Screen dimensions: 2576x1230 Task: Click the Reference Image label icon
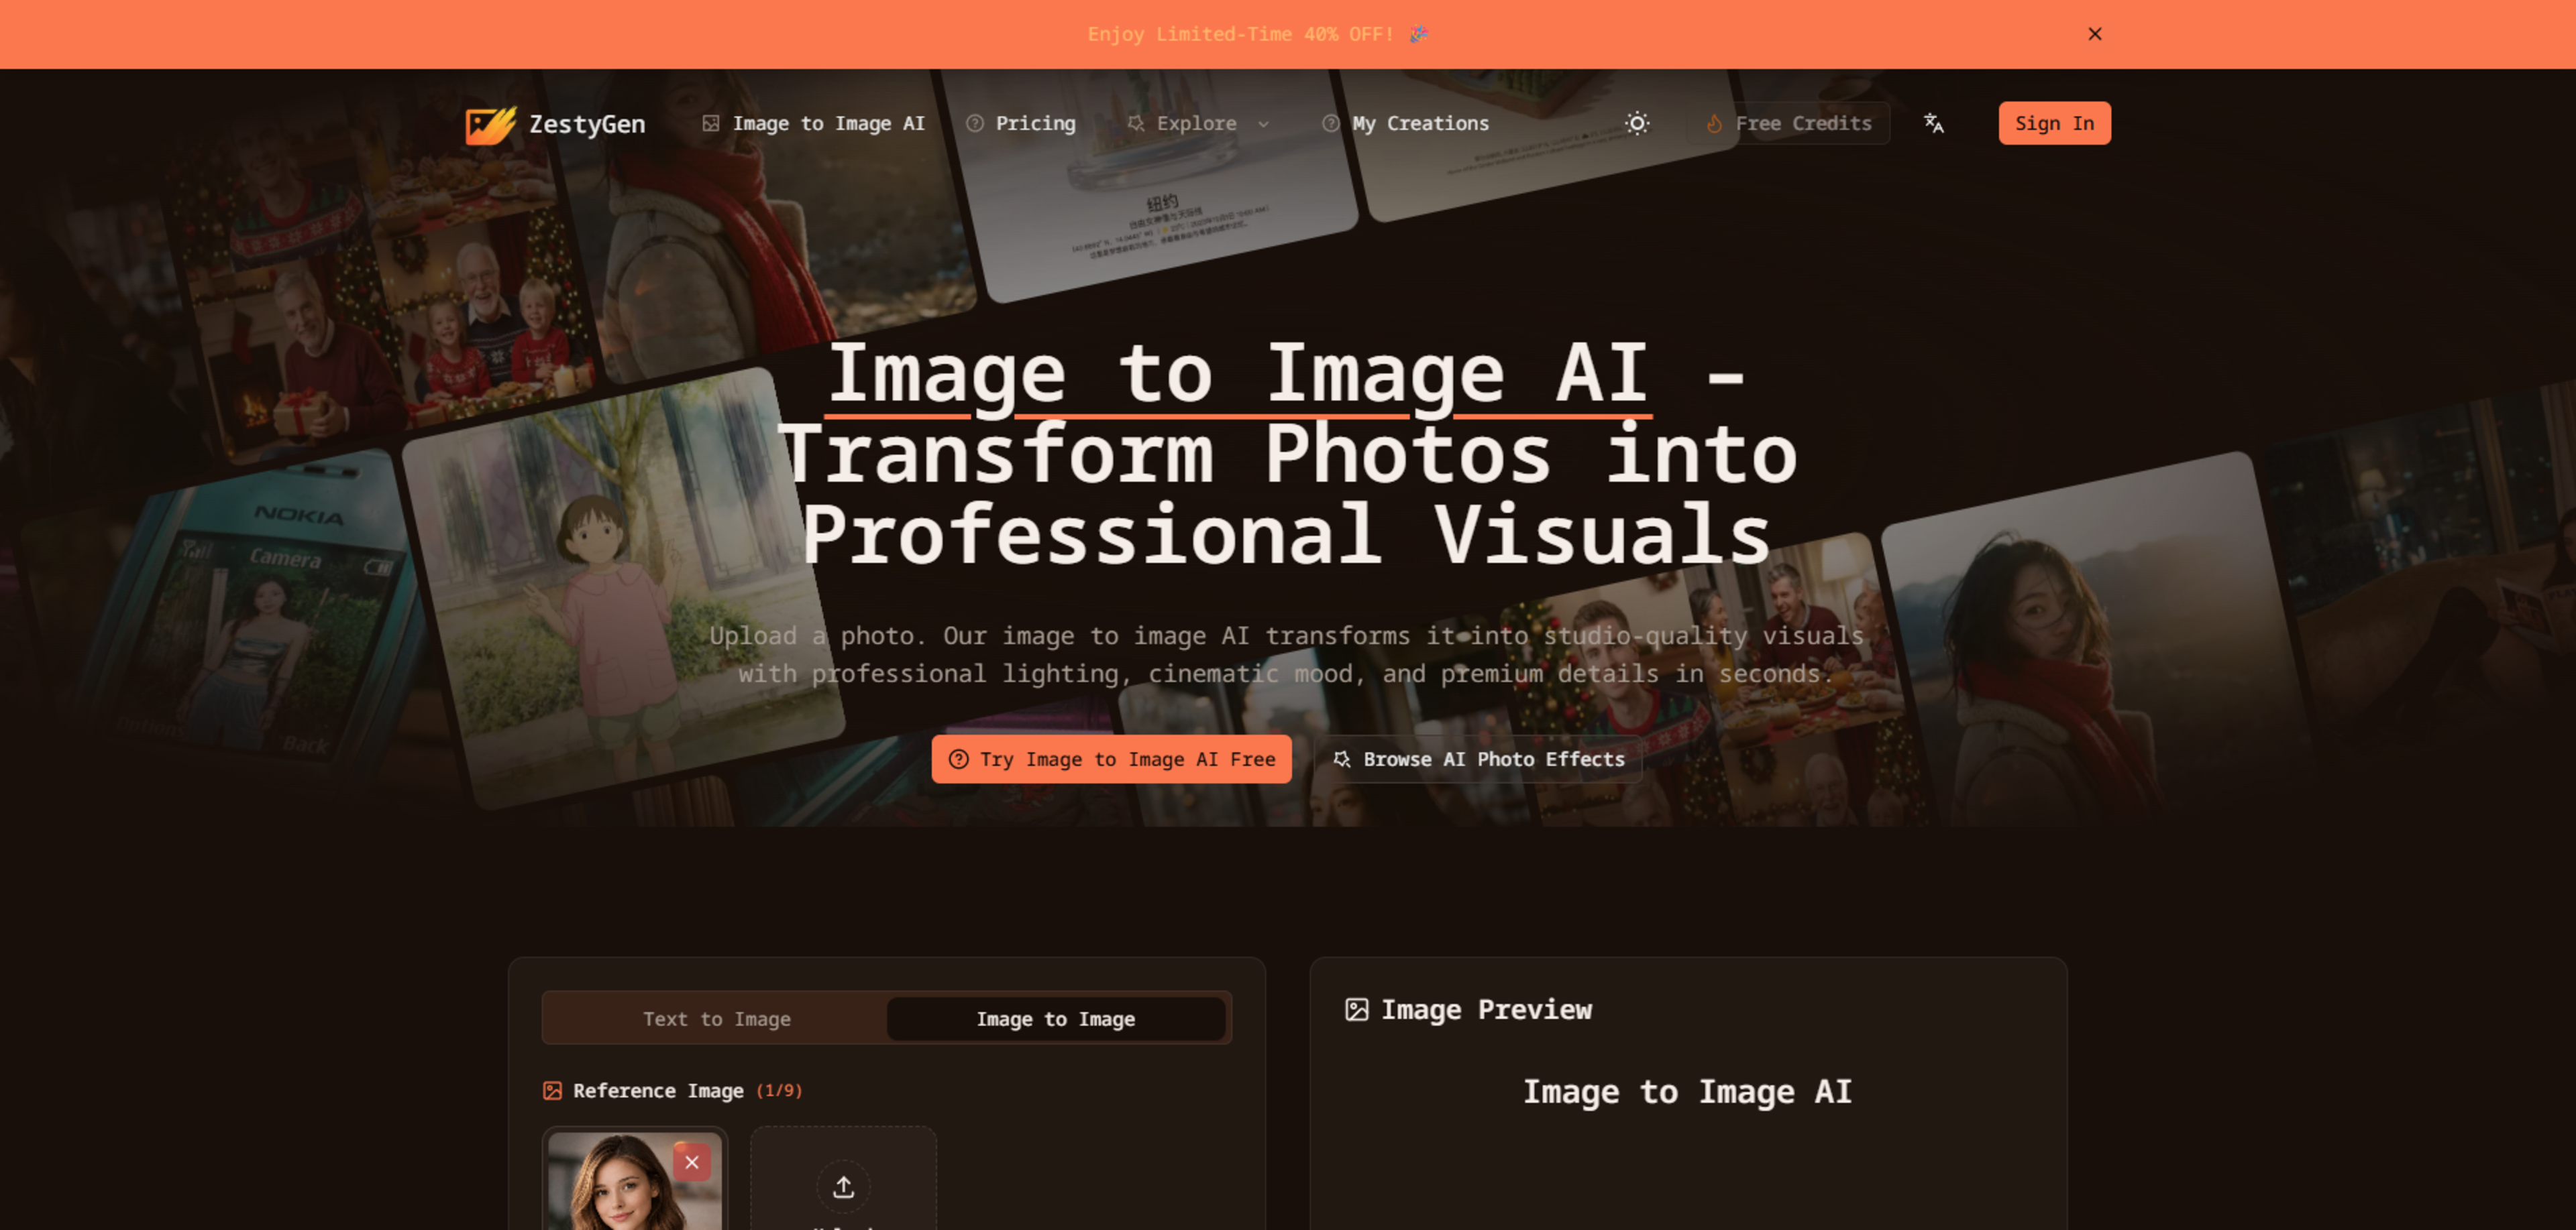click(x=552, y=1090)
